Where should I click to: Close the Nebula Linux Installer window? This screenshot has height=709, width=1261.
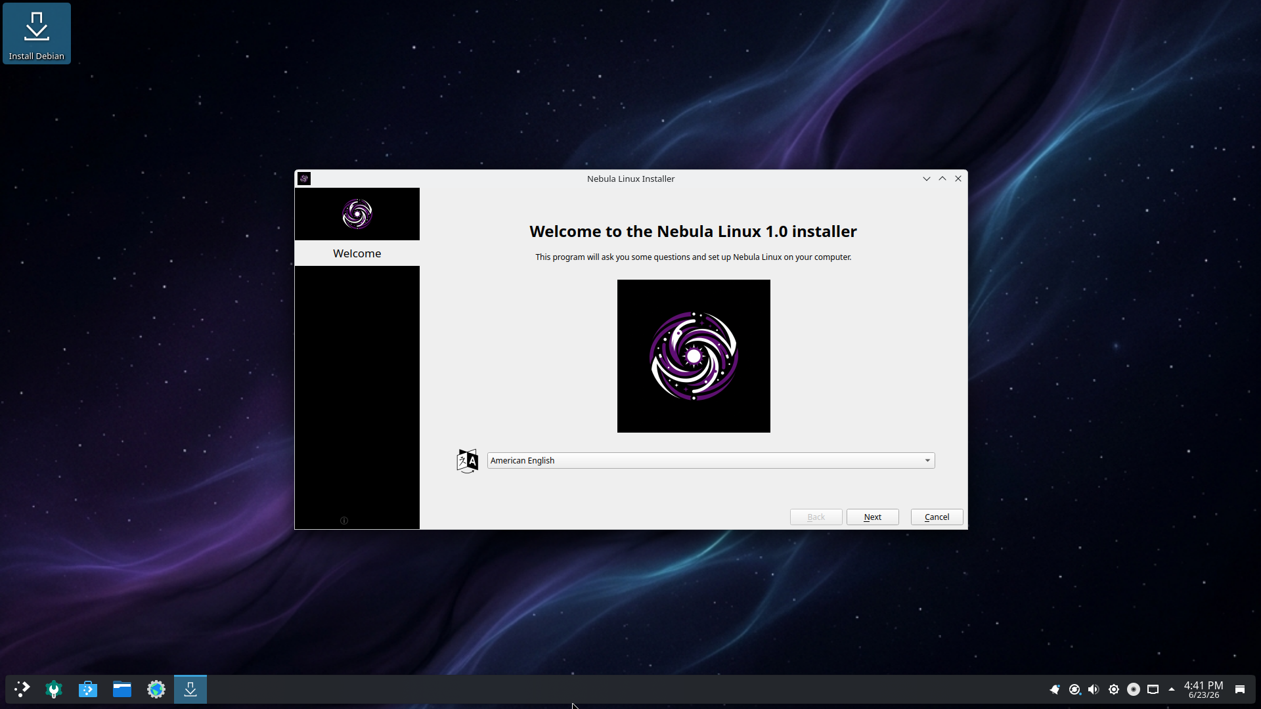(x=958, y=179)
